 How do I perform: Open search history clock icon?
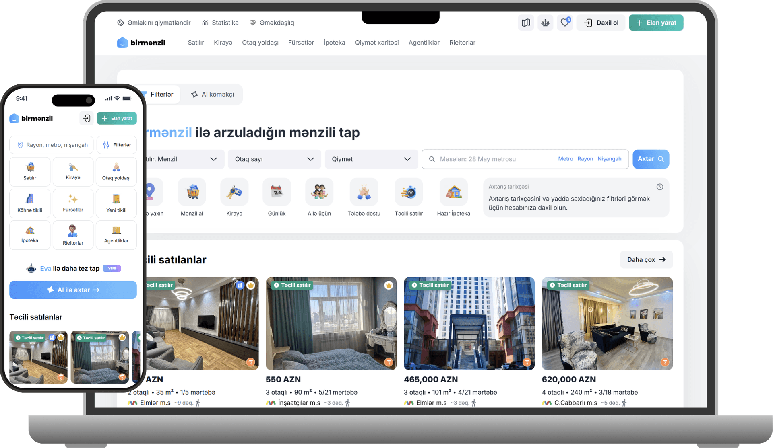click(x=659, y=187)
